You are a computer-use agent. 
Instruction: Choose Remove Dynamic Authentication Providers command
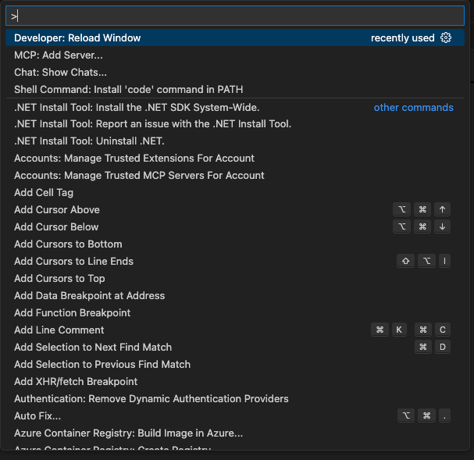pos(235,399)
